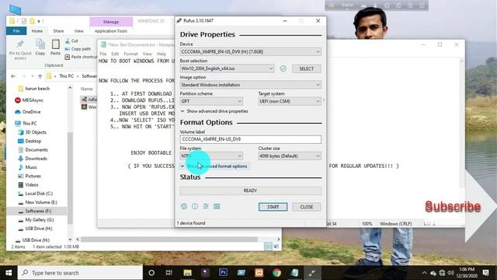The image size is (497, 280).
Task: Open File Explorer from taskbar
Action: [x=188, y=273]
